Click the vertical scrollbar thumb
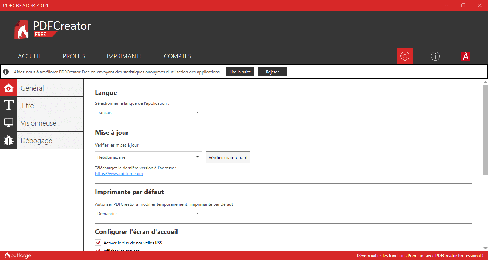 click(x=485, y=130)
